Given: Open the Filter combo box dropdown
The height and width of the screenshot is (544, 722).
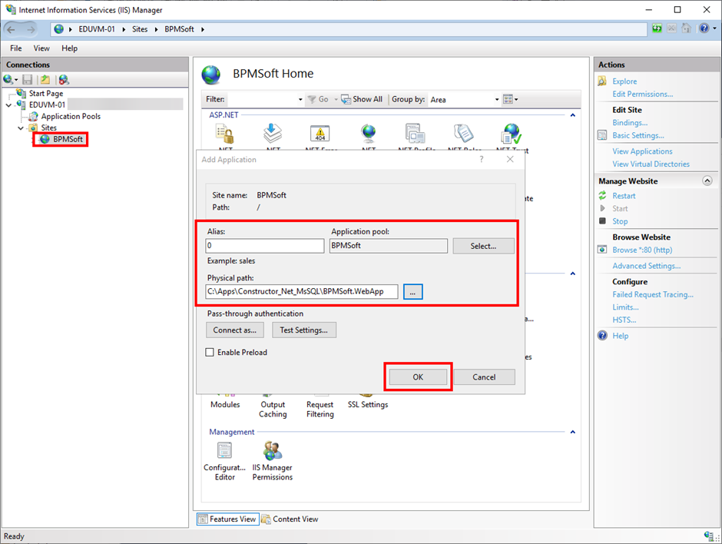Looking at the screenshot, I should tap(300, 99).
